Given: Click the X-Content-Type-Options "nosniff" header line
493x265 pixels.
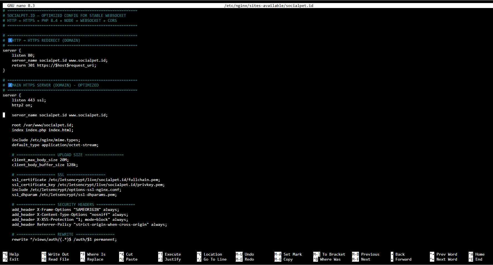Looking at the screenshot, I should tap(70, 214).
